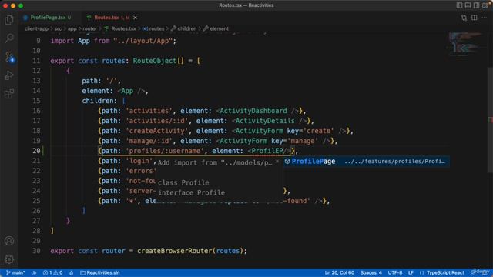Open the editor More Actions ellipsis
493x277 pixels.
485,18
